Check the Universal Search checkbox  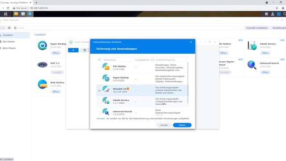click(x=99, y=113)
